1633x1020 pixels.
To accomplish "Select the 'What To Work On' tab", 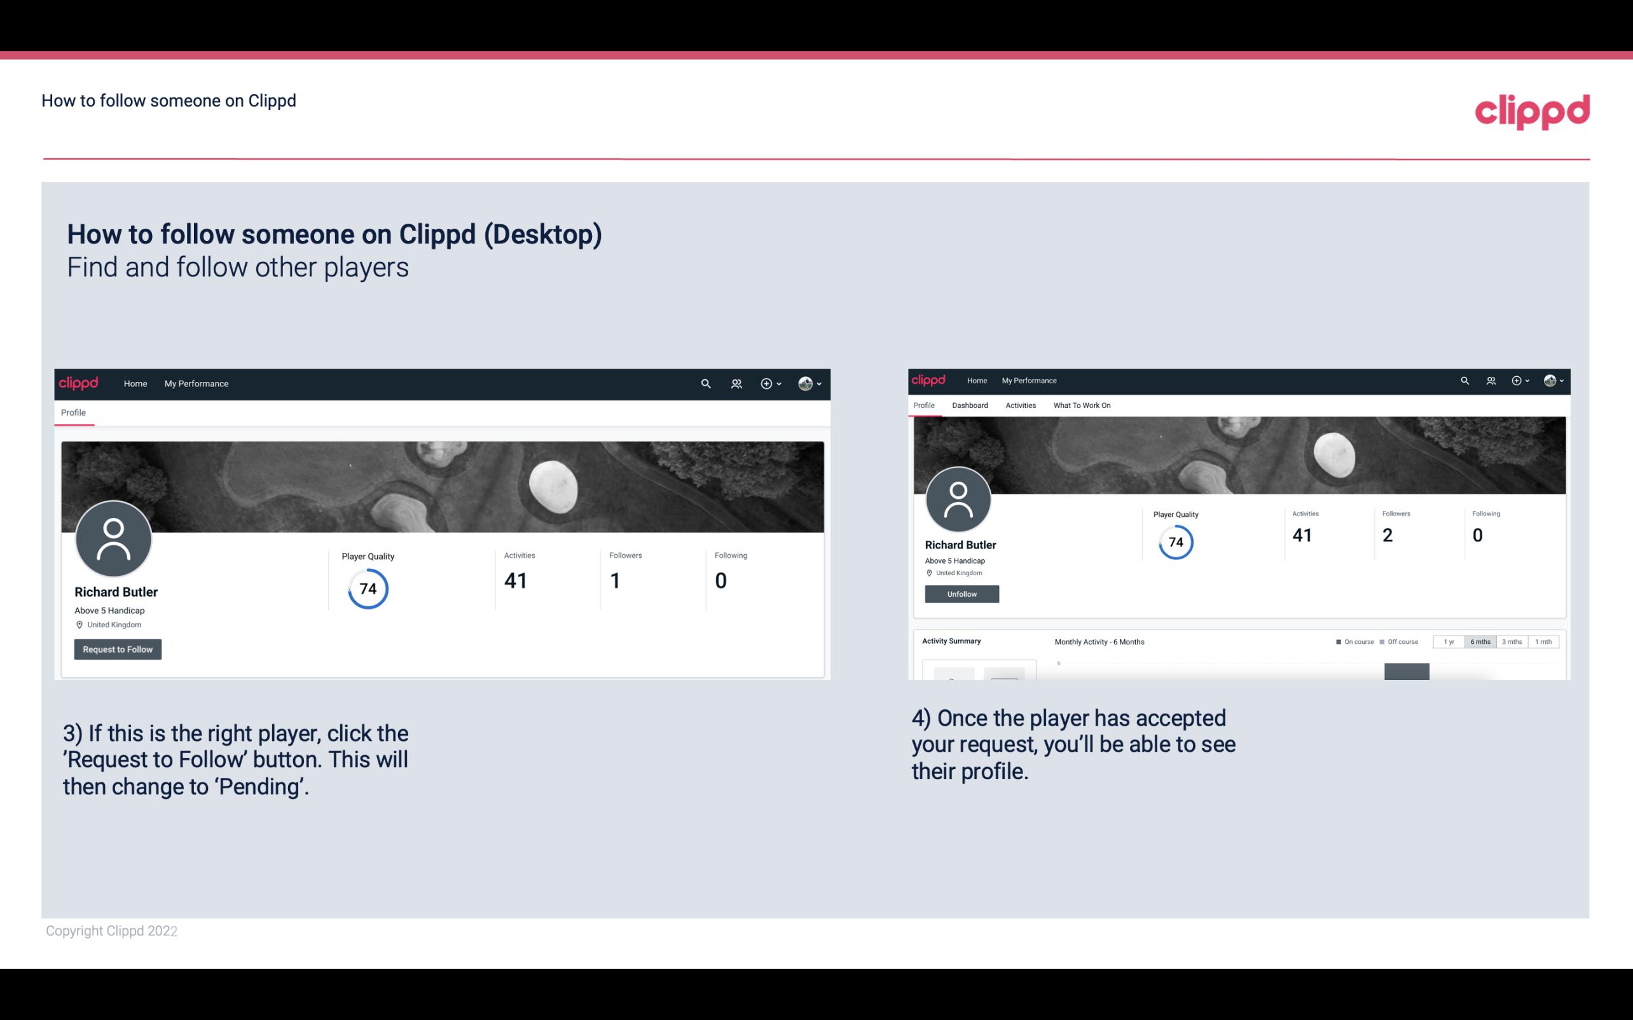I will click(x=1080, y=404).
